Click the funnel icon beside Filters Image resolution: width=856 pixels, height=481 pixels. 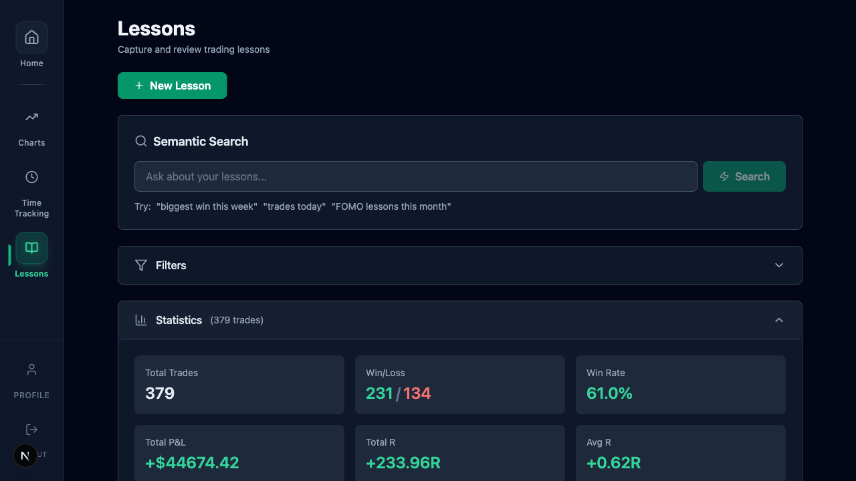(141, 265)
